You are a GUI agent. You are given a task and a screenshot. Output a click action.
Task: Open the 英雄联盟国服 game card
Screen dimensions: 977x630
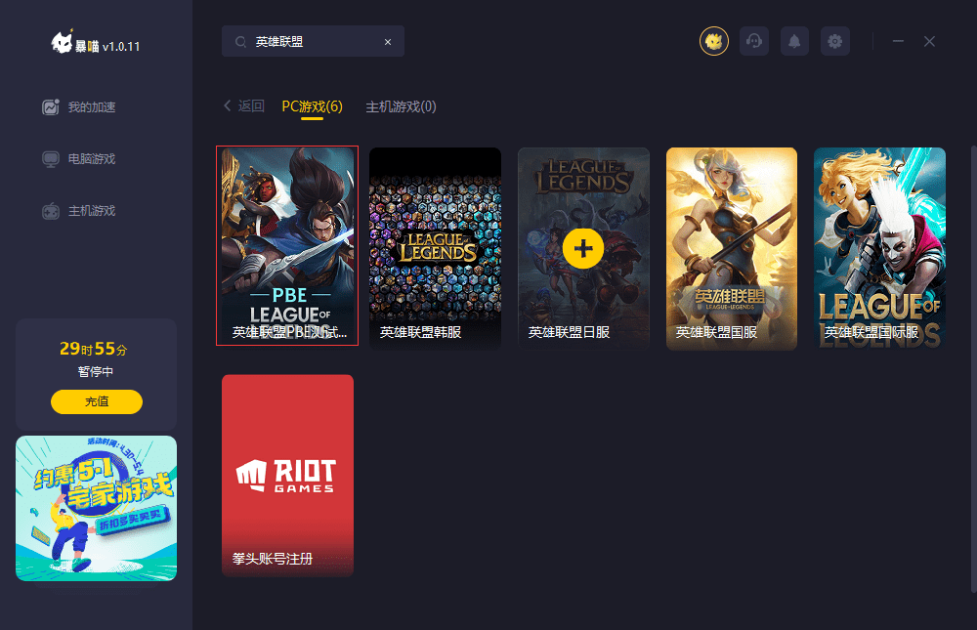[x=732, y=248]
